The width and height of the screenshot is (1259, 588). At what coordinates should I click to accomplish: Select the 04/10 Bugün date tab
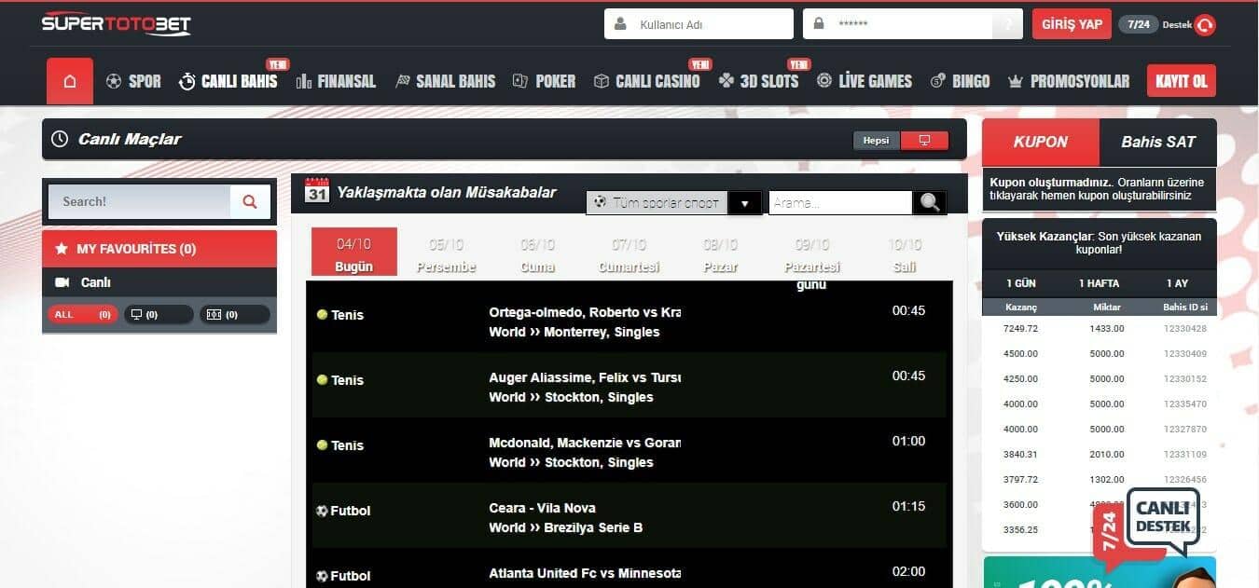point(354,253)
